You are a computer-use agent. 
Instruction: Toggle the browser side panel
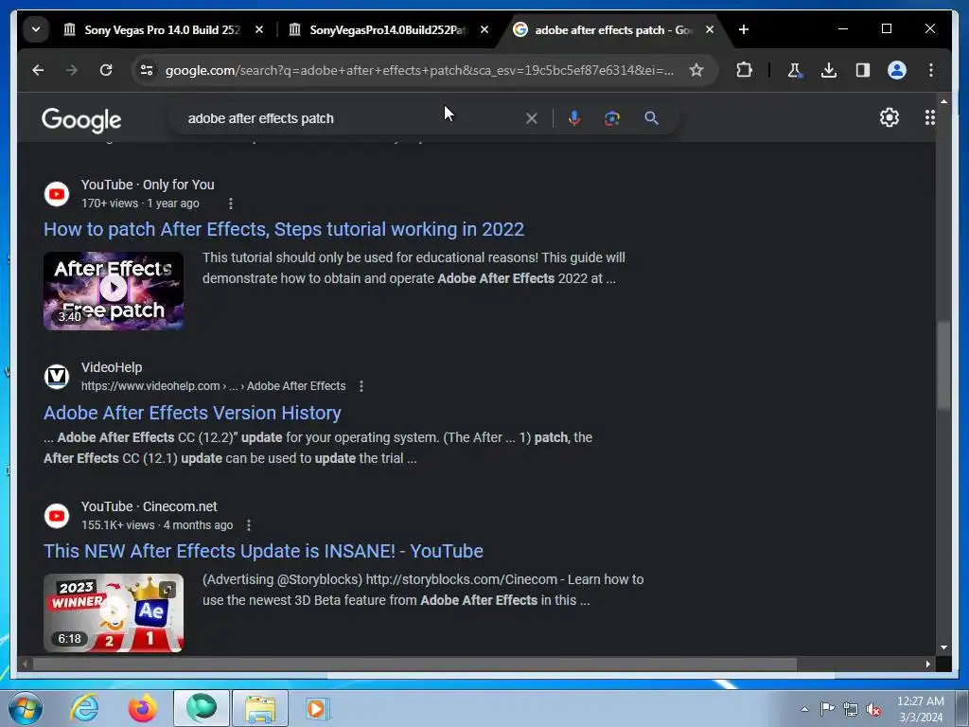pos(863,70)
